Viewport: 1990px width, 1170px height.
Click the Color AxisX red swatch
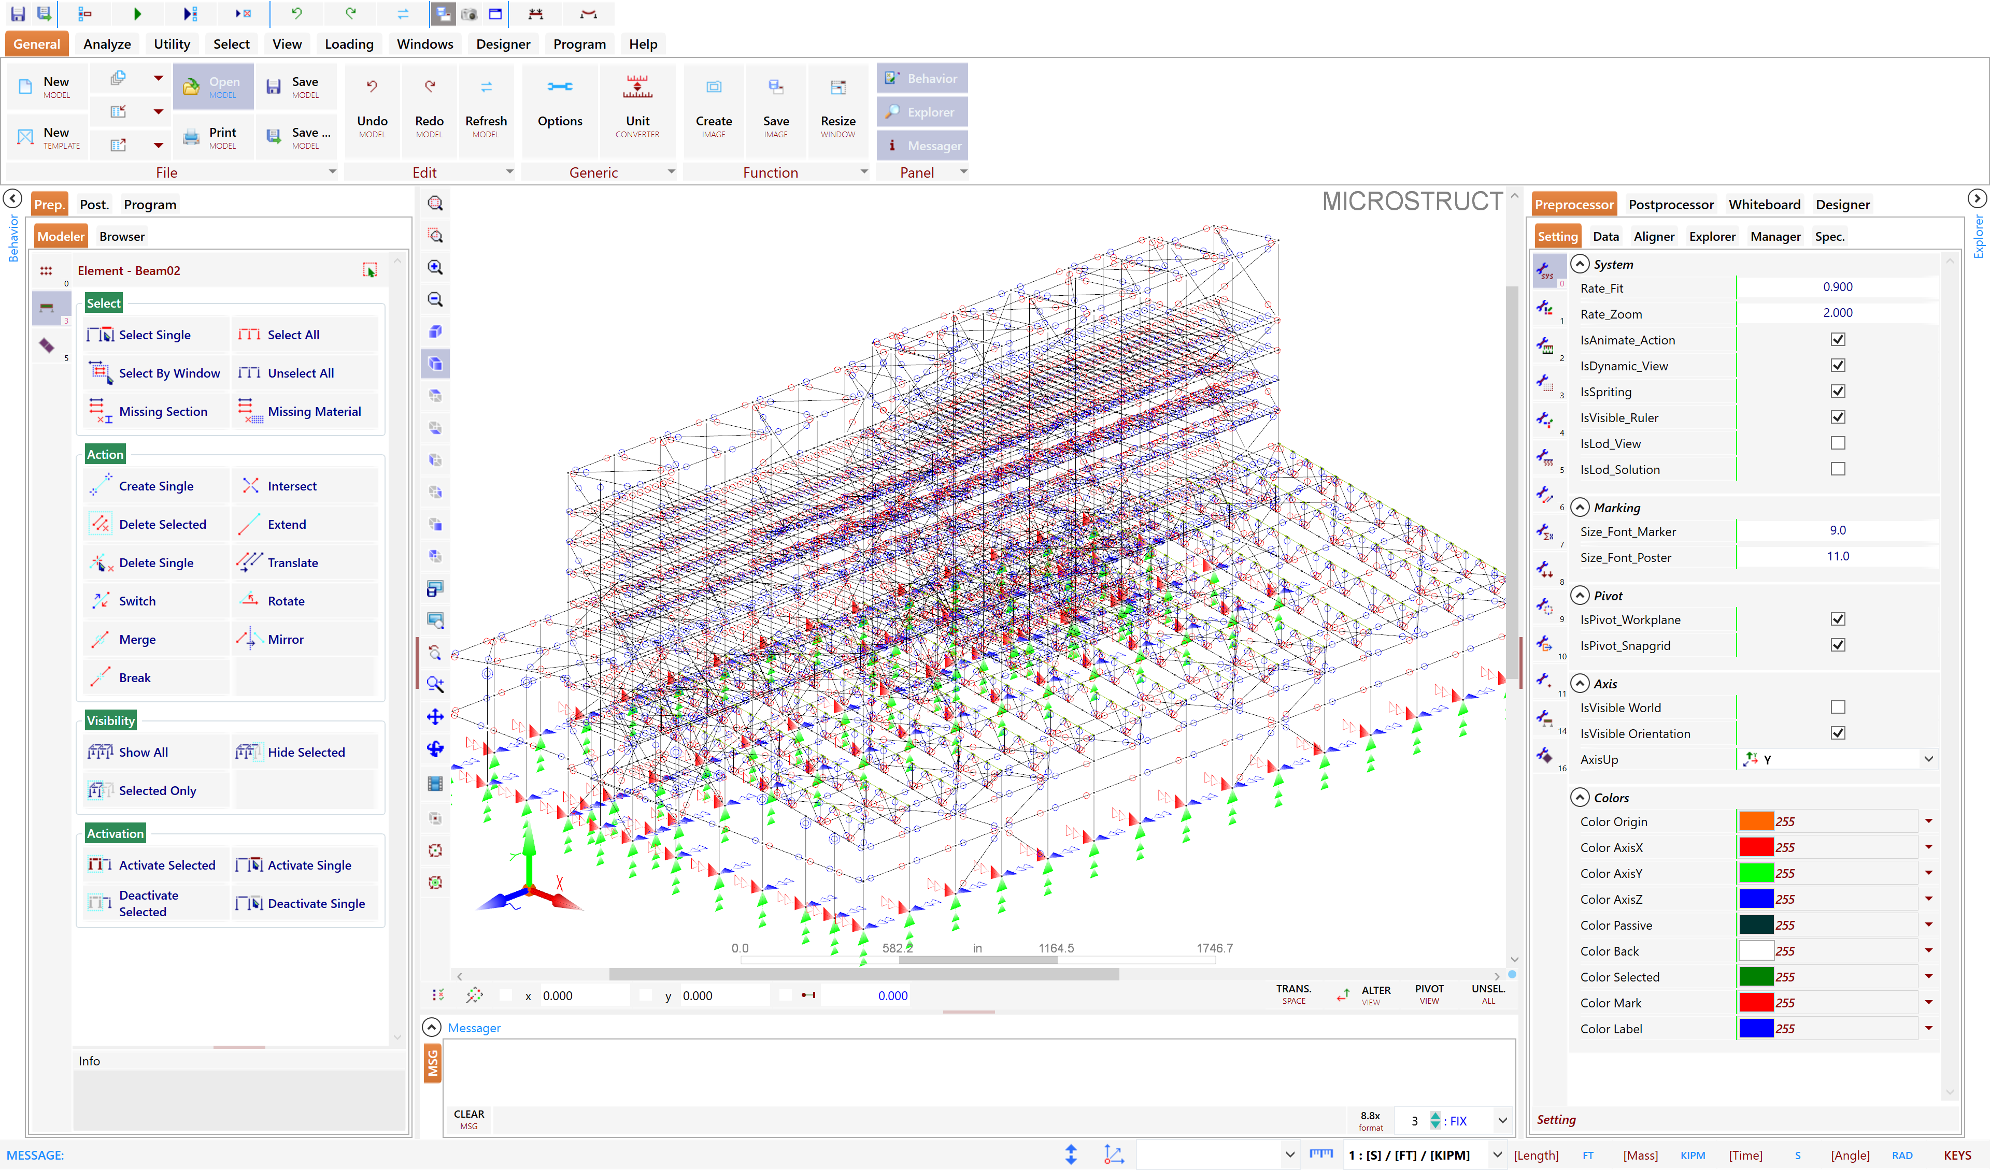click(1755, 847)
